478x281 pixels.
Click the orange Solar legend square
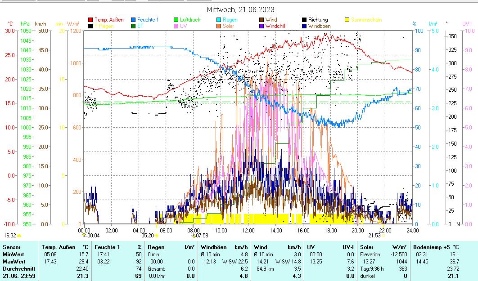tap(219, 26)
